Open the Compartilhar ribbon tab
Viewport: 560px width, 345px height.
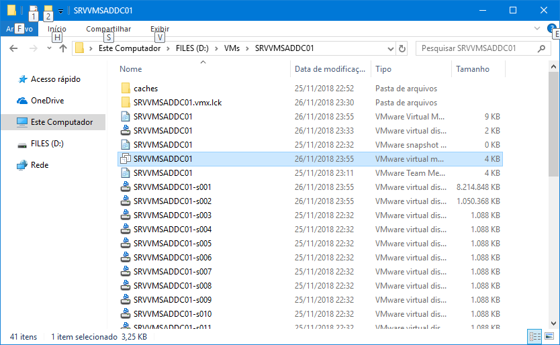tap(108, 29)
